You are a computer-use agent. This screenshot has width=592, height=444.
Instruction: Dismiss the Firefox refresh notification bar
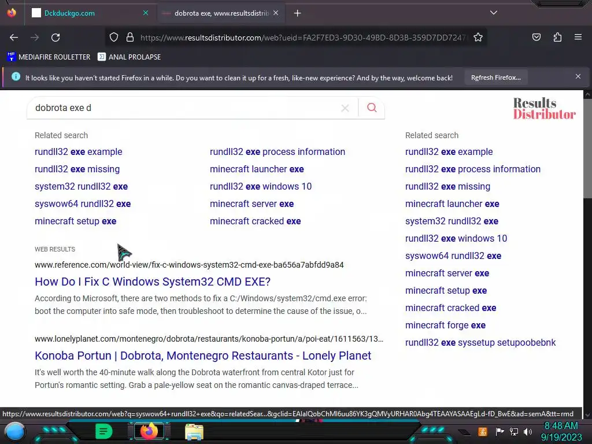coord(578,77)
